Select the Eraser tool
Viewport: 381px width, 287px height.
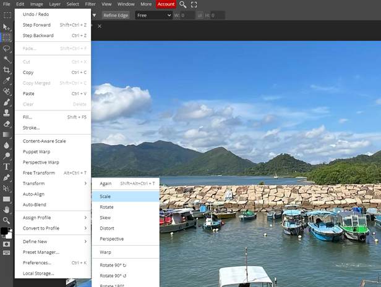click(6, 123)
